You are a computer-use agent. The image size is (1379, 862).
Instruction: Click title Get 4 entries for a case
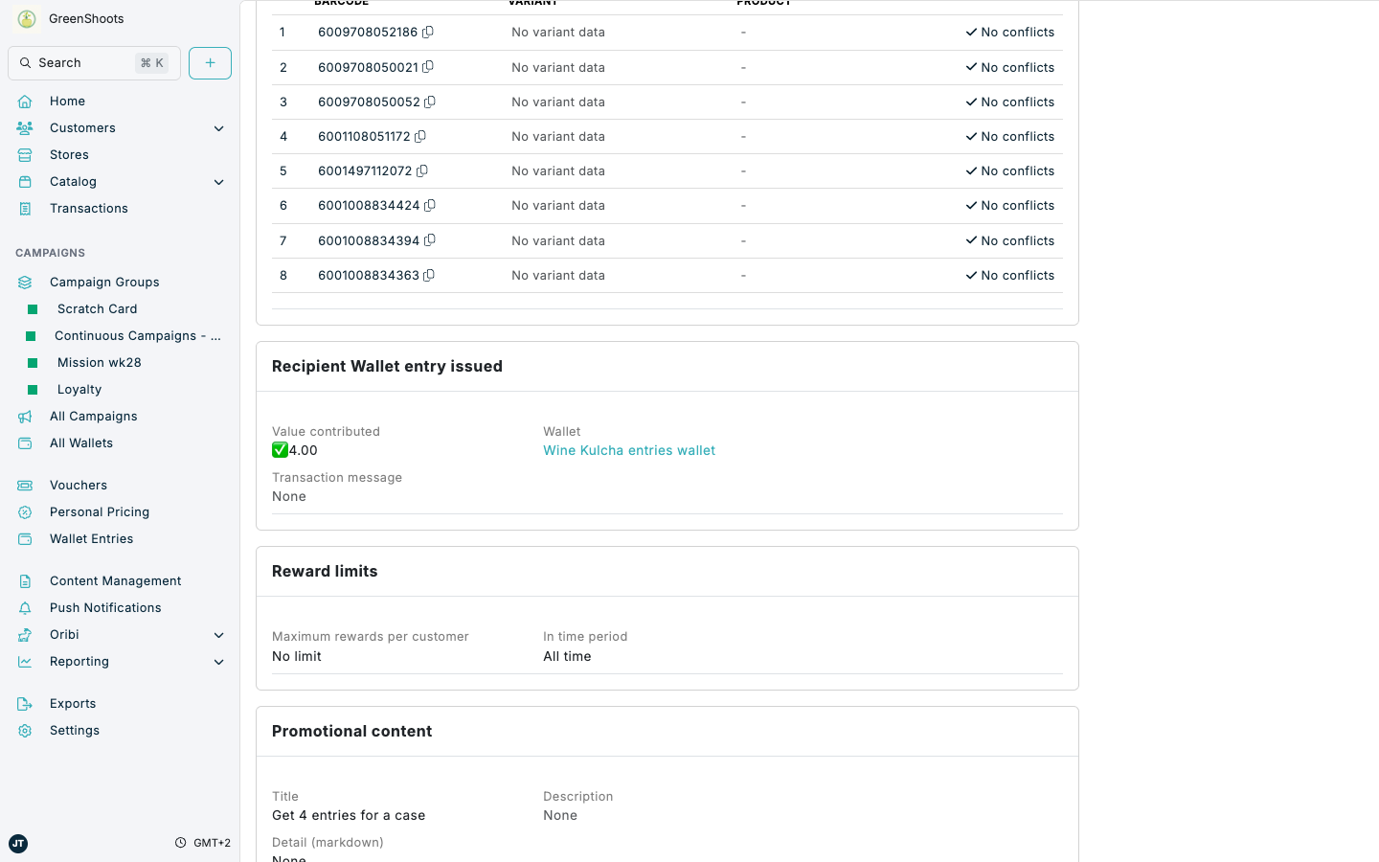point(349,816)
